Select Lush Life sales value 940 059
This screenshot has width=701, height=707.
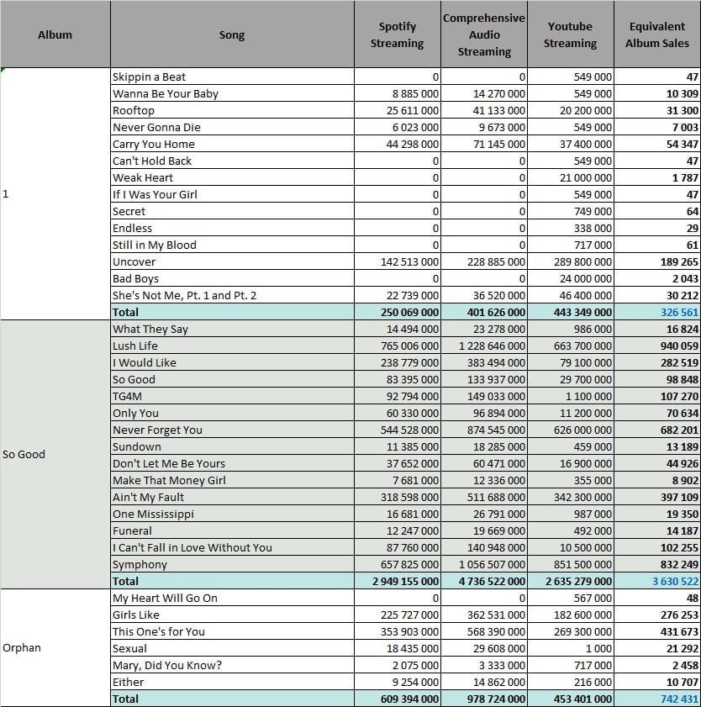(x=656, y=346)
